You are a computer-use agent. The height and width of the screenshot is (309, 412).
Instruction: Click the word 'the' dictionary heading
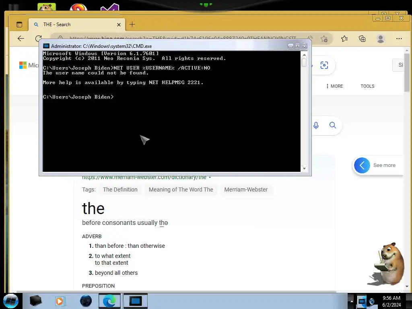[x=93, y=208]
